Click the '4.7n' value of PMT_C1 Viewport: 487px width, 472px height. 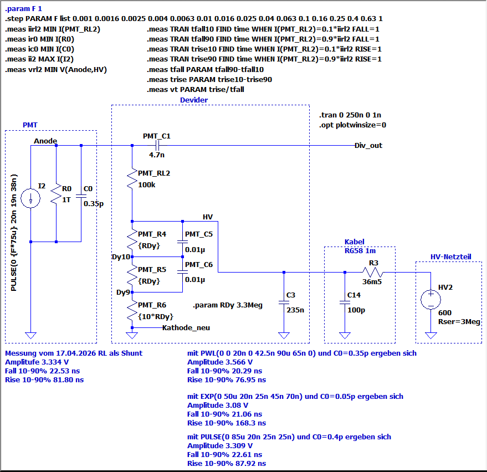[x=157, y=155]
